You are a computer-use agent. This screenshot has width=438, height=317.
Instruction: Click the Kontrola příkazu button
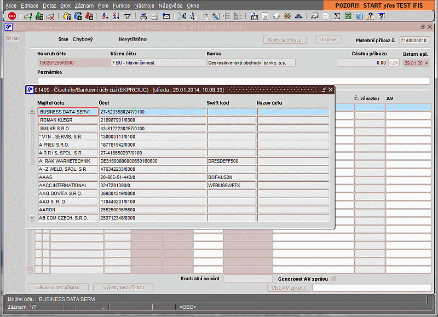tap(285, 40)
